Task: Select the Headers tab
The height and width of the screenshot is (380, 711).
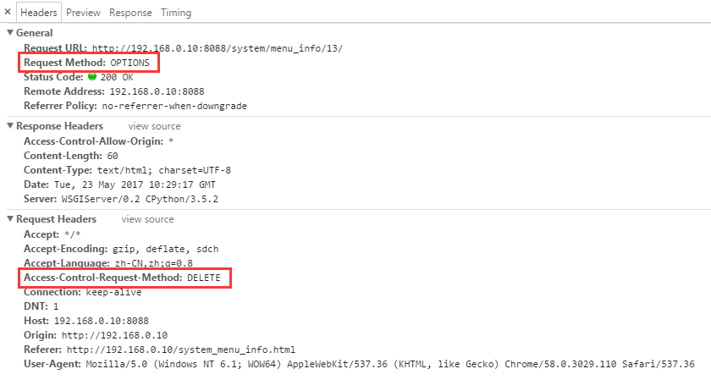Action: tap(39, 13)
